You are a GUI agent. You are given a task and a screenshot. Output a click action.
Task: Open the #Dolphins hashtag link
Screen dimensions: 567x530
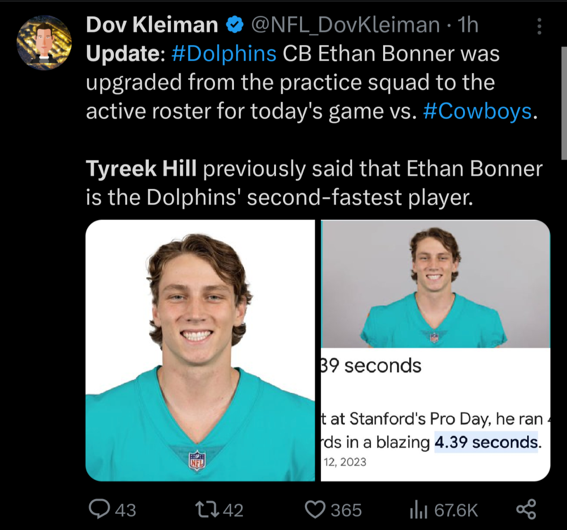pyautogui.click(x=224, y=54)
